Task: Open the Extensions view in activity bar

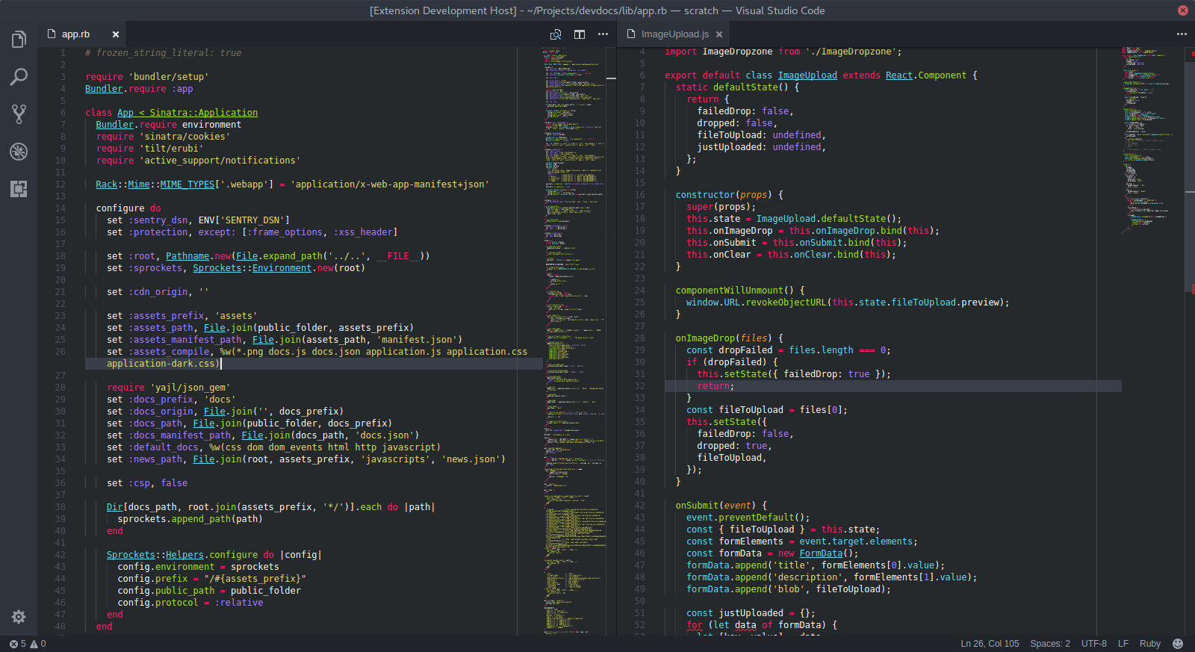Action: pyautogui.click(x=19, y=188)
